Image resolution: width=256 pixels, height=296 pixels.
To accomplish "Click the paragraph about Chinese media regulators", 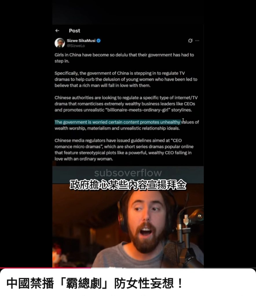I will point(124,150).
